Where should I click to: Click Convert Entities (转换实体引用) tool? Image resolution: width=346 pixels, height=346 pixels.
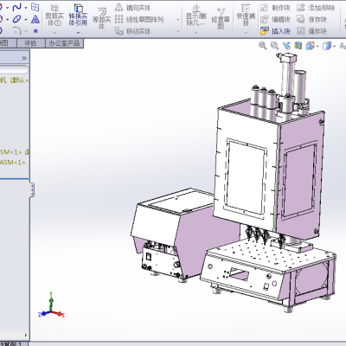click(78, 15)
